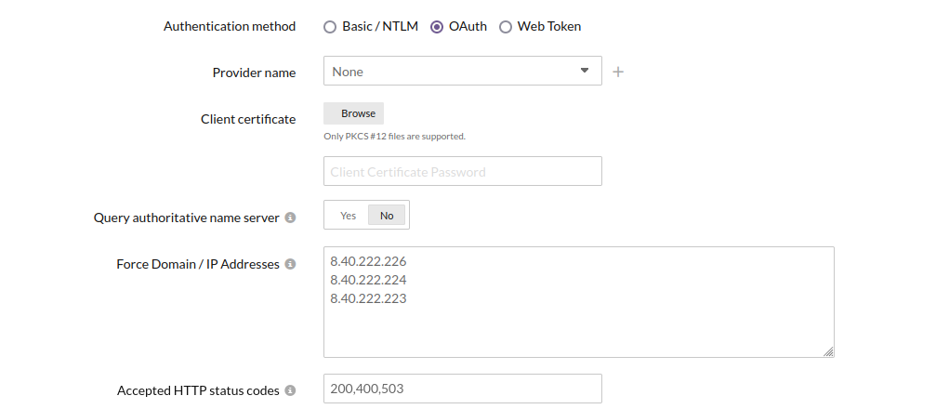Click the 8.40.222.226 line in textarea

click(369, 261)
